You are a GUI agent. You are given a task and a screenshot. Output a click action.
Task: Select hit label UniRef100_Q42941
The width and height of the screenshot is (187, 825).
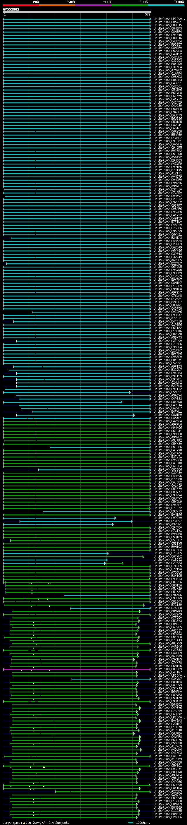click(168, 125)
